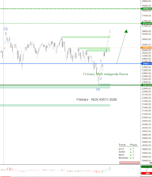Viewport: 152px width, 177px height.
Task: Select the green price tag 27214,07
Action: click(147, 24)
